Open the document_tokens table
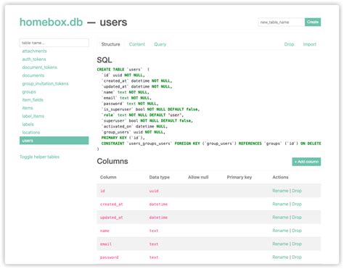344x269 pixels. click(40, 67)
